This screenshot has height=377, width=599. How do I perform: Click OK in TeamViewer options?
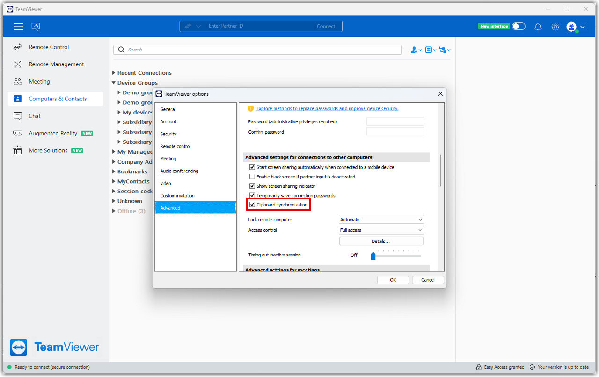tap(393, 280)
